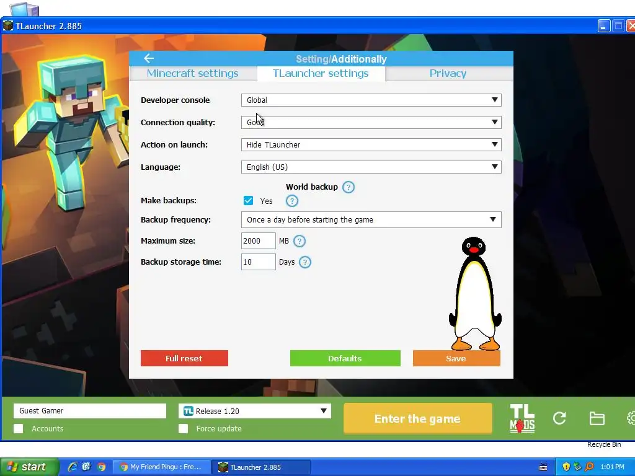
Task: Click the refresh icon in launcher bar
Action: tap(559, 418)
